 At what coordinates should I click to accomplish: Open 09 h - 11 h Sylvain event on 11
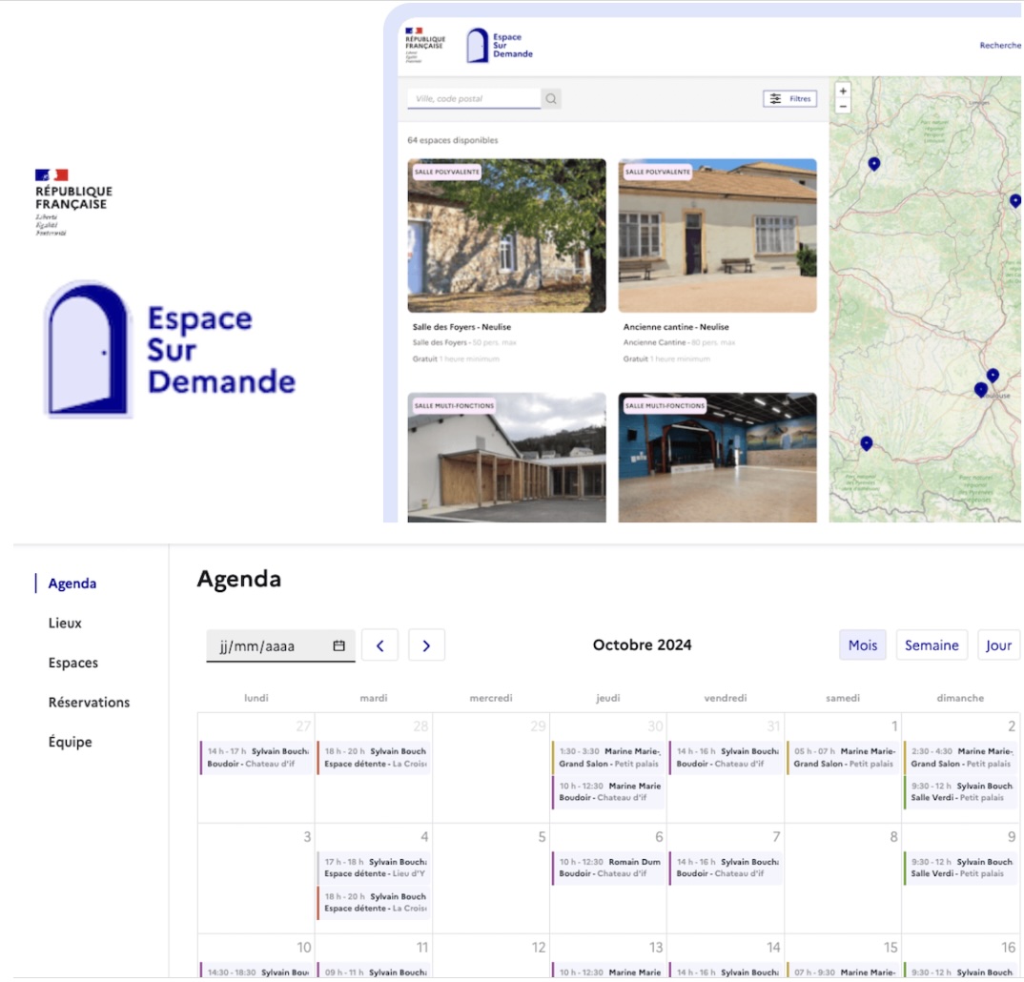[374, 971]
